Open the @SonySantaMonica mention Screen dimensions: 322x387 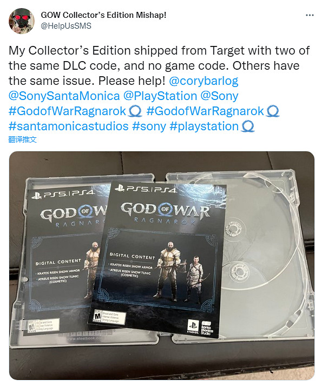(64, 96)
